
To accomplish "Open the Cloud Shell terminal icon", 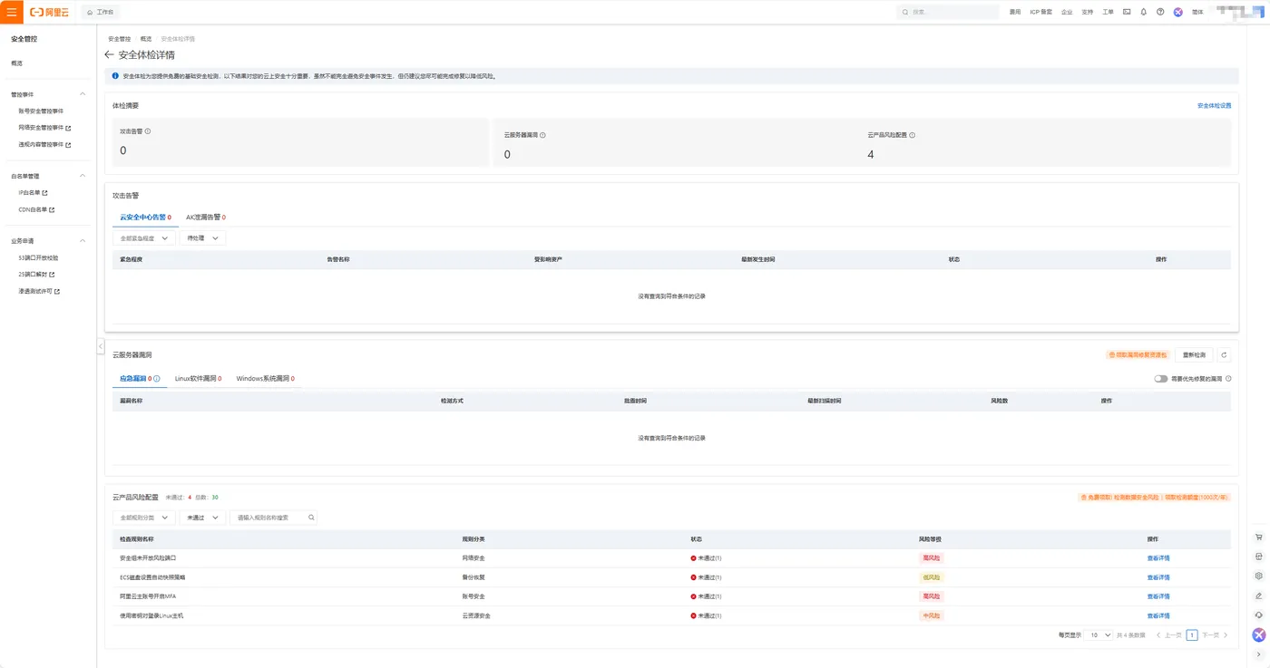I will pyautogui.click(x=1127, y=12).
